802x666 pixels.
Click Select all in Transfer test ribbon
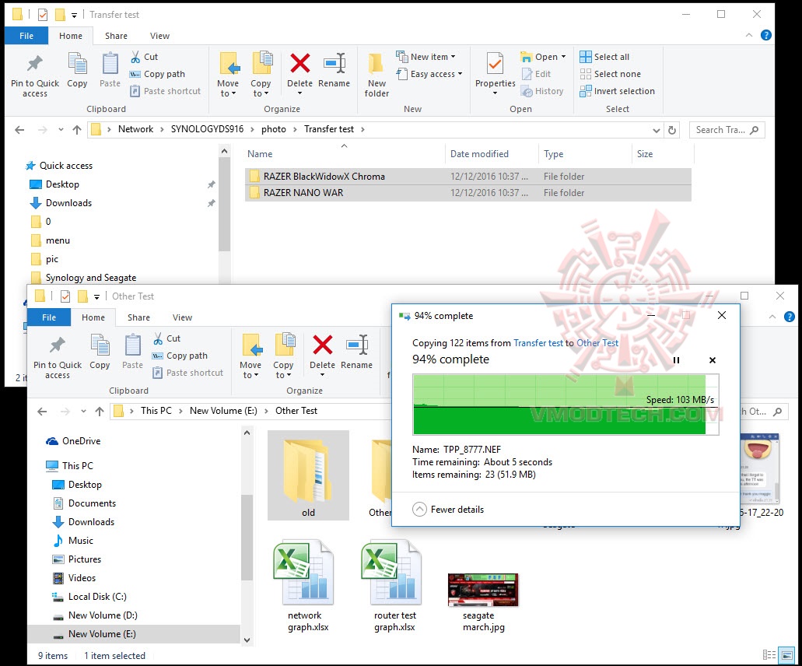click(x=604, y=57)
